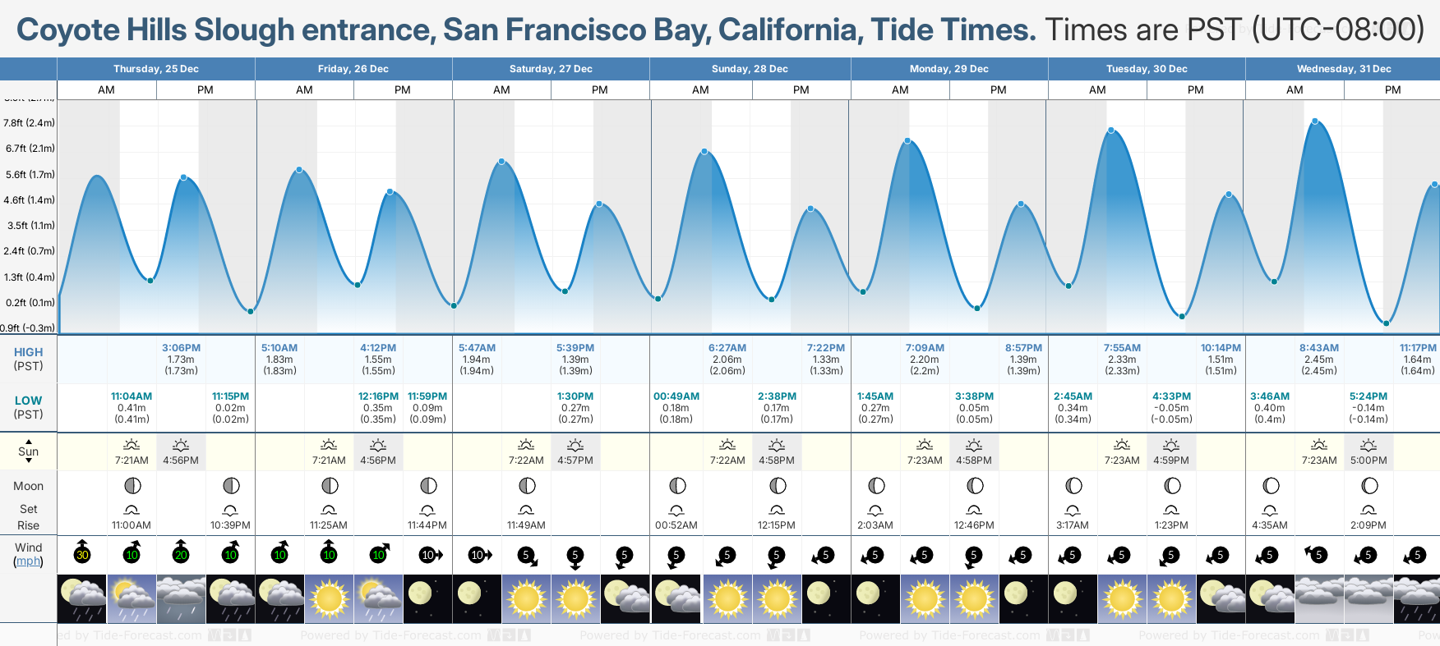Select the Wednesday, 31 Dec day header
1440x646 pixels.
click(1344, 69)
